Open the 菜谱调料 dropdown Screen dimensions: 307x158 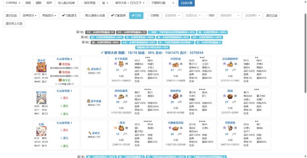pyautogui.click(x=252, y=15)
